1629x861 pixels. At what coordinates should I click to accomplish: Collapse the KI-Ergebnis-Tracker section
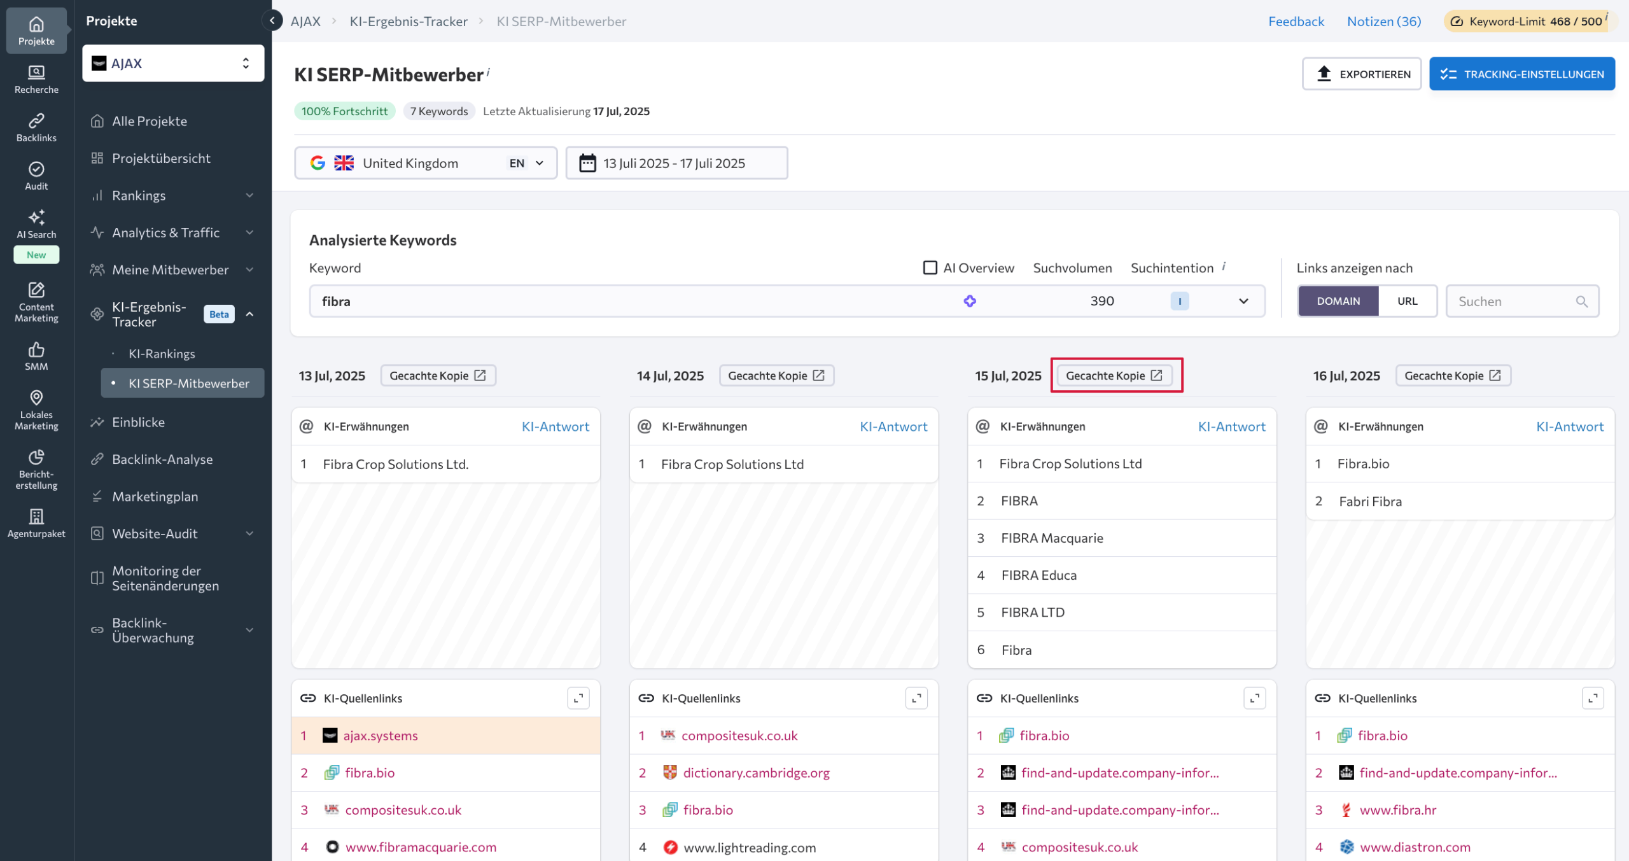(249, 314)
